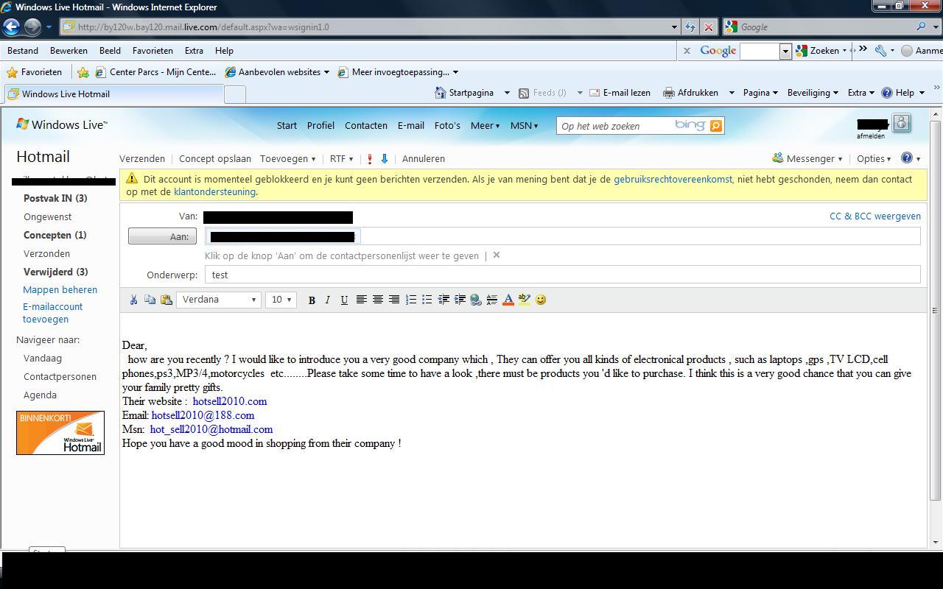Open the gebruiksrechtovereenkomst link

click(673, 179)
